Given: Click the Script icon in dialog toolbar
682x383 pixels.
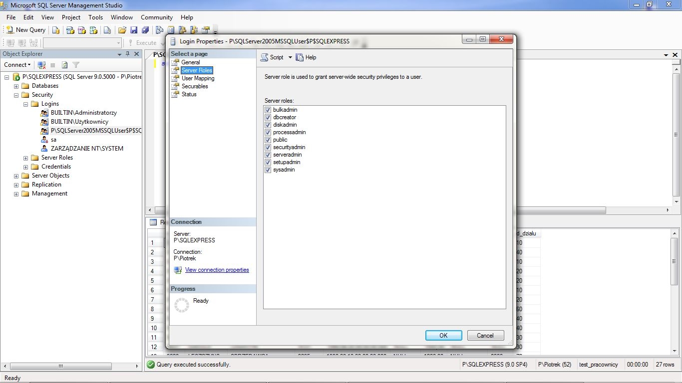Looking at the screenshot, I should pos(264,57).
